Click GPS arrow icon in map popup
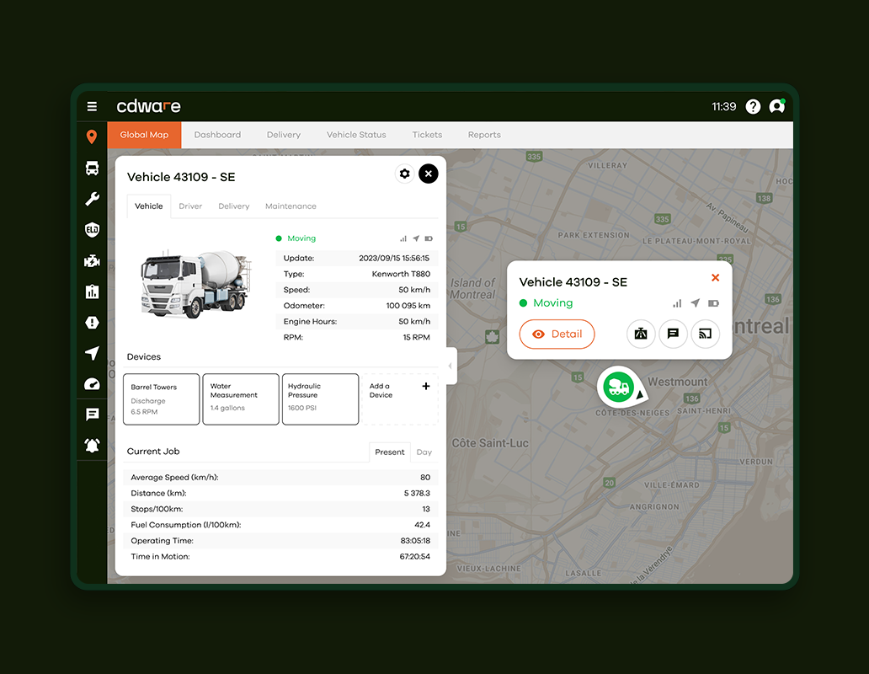Image resolution: width=869 pixels, height=674 pixels. coord(695,303)
